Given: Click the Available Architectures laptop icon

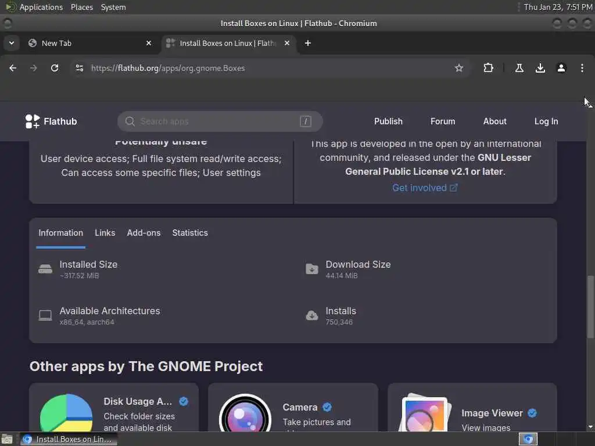Looking at the screenshot, I should 45,315.
